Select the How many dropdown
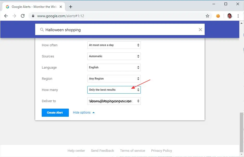This screenshot has height=157, width=244. click(x=114, y=90)
